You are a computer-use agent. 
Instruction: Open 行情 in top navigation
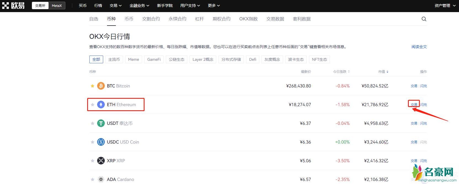tap(98, 6)
